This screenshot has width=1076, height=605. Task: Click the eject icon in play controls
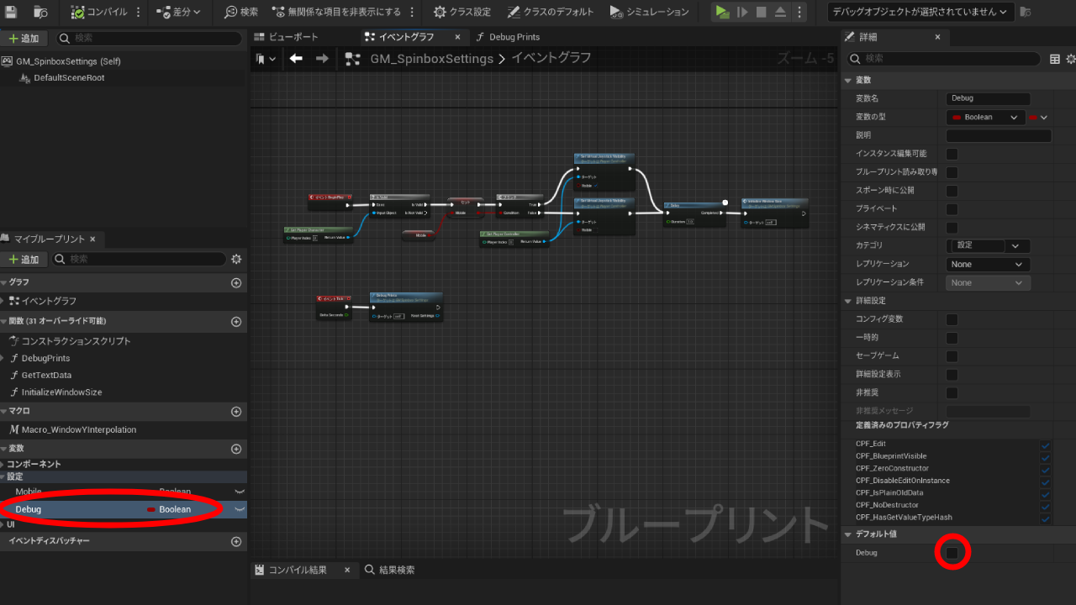(780, 12)
